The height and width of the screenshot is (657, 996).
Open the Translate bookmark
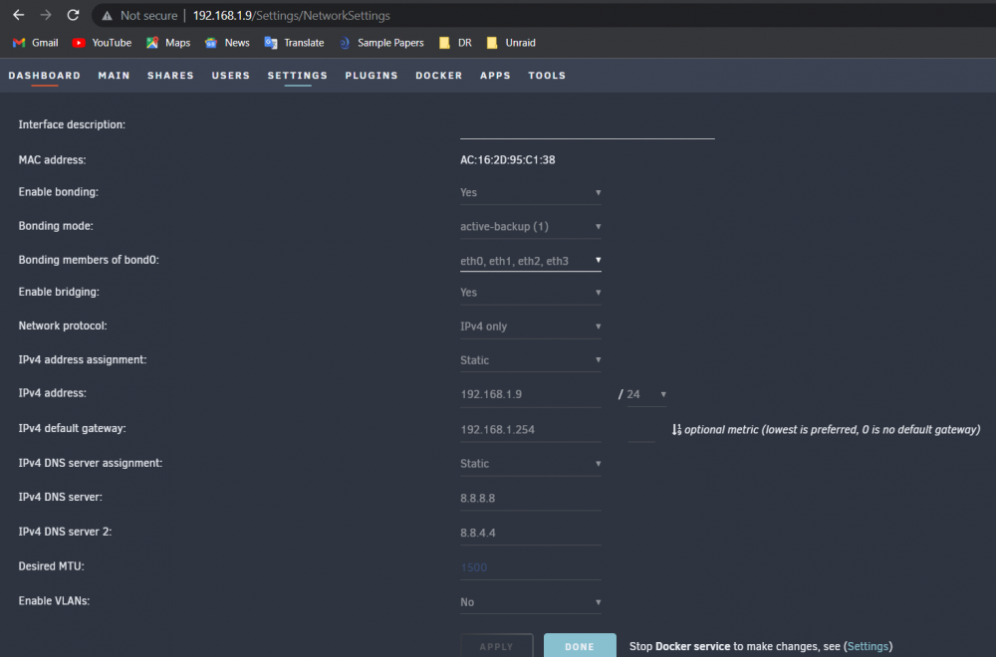point(294,43)
